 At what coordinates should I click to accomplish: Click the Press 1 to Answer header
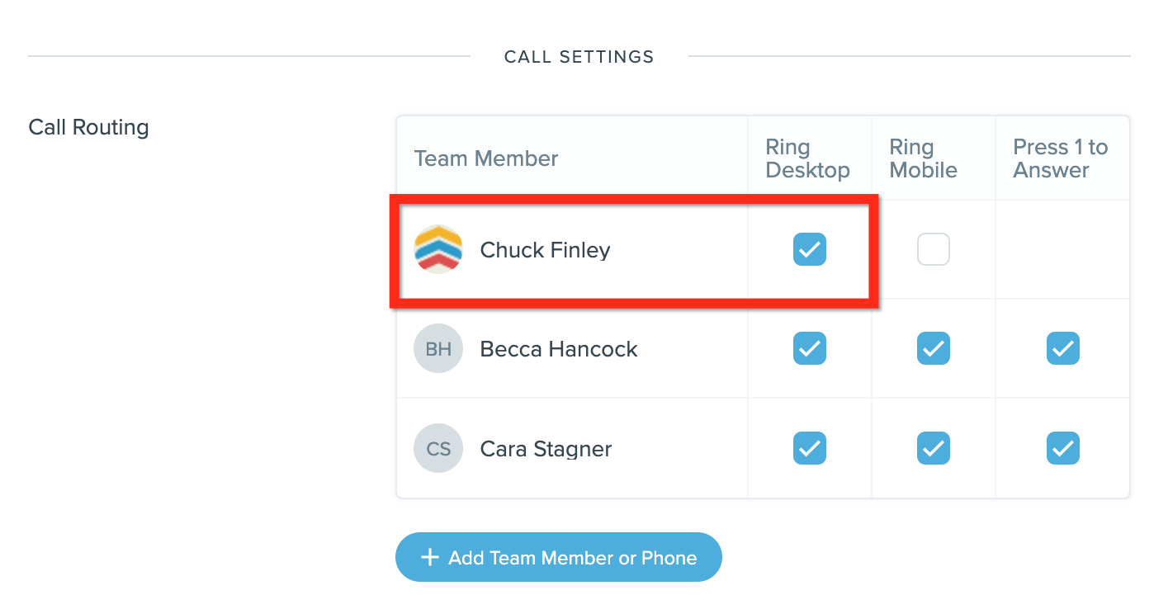click(1060, 158)
